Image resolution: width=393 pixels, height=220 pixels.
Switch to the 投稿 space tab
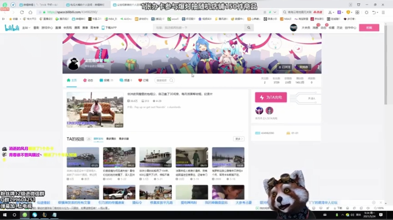pos(106,80)
